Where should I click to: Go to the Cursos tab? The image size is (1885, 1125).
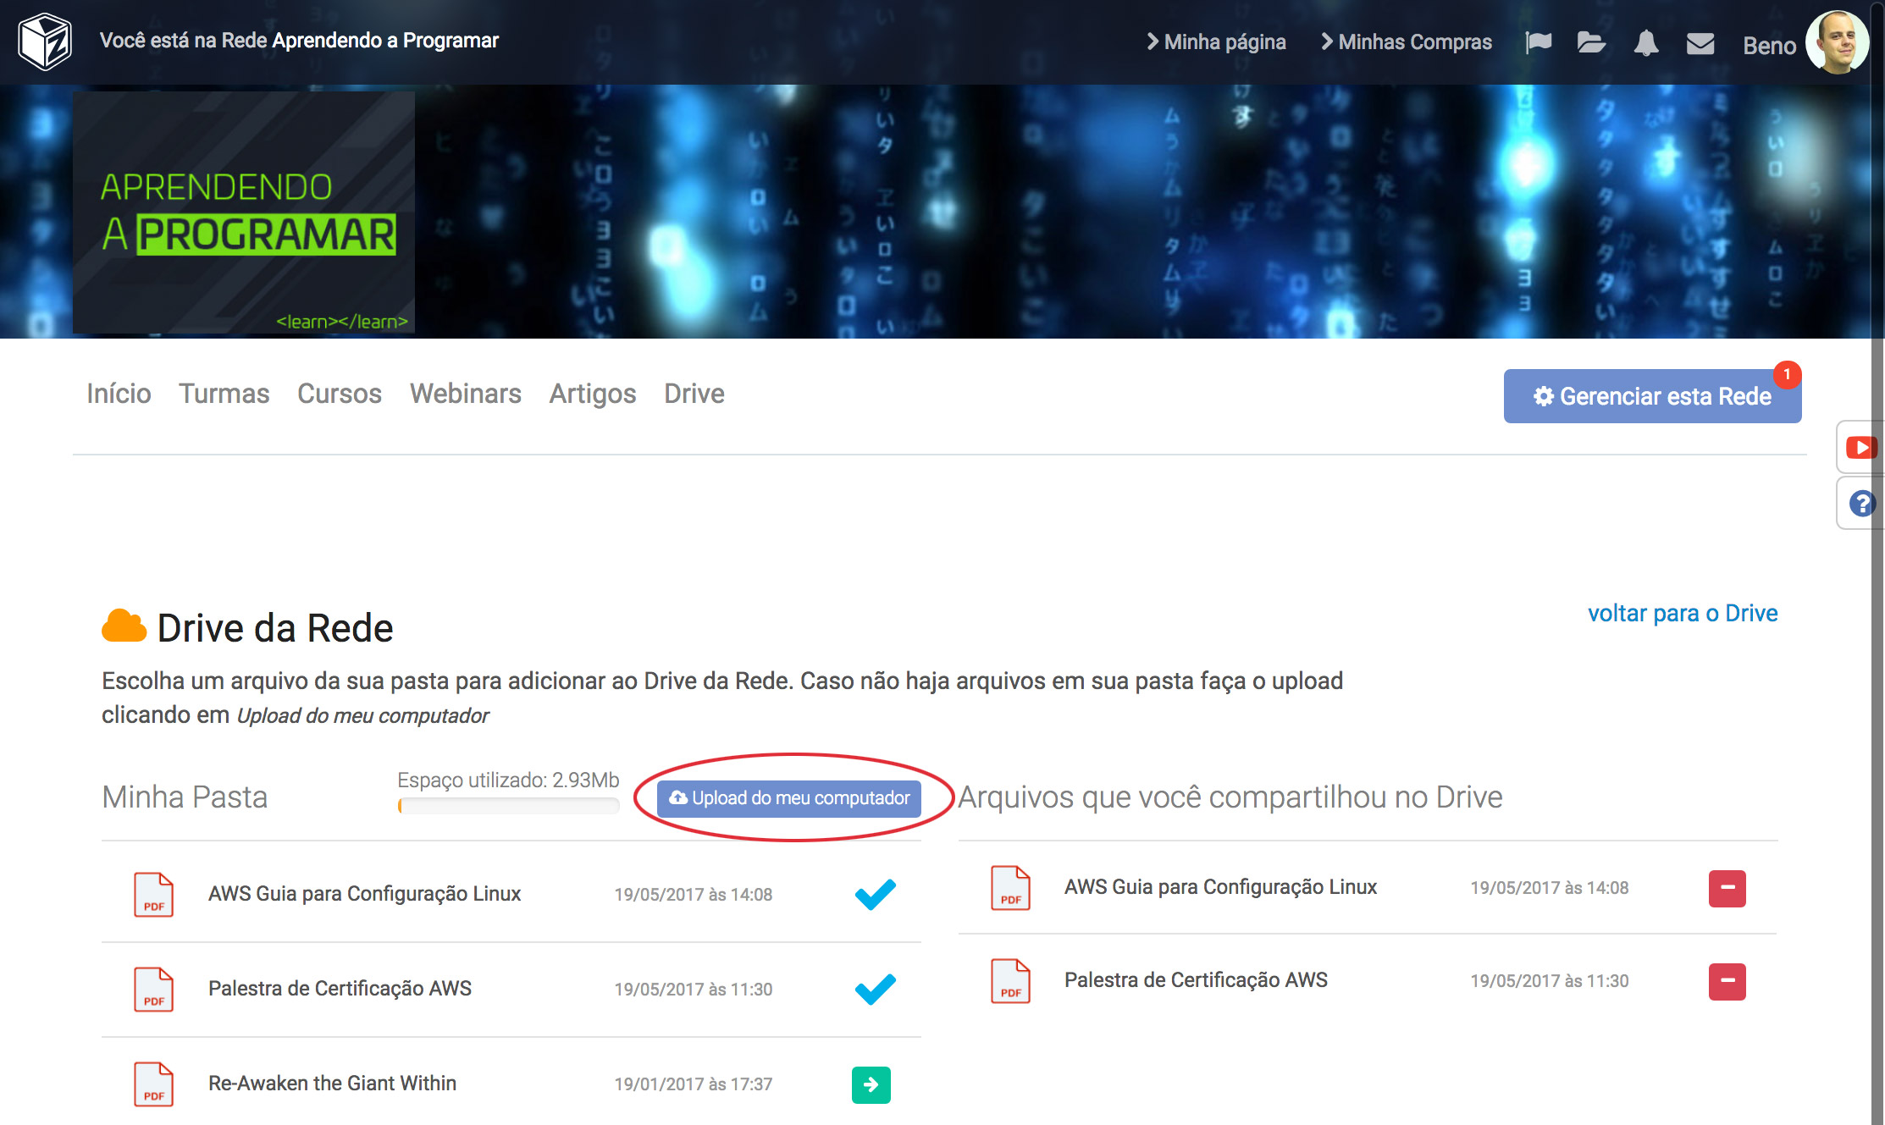339,394
